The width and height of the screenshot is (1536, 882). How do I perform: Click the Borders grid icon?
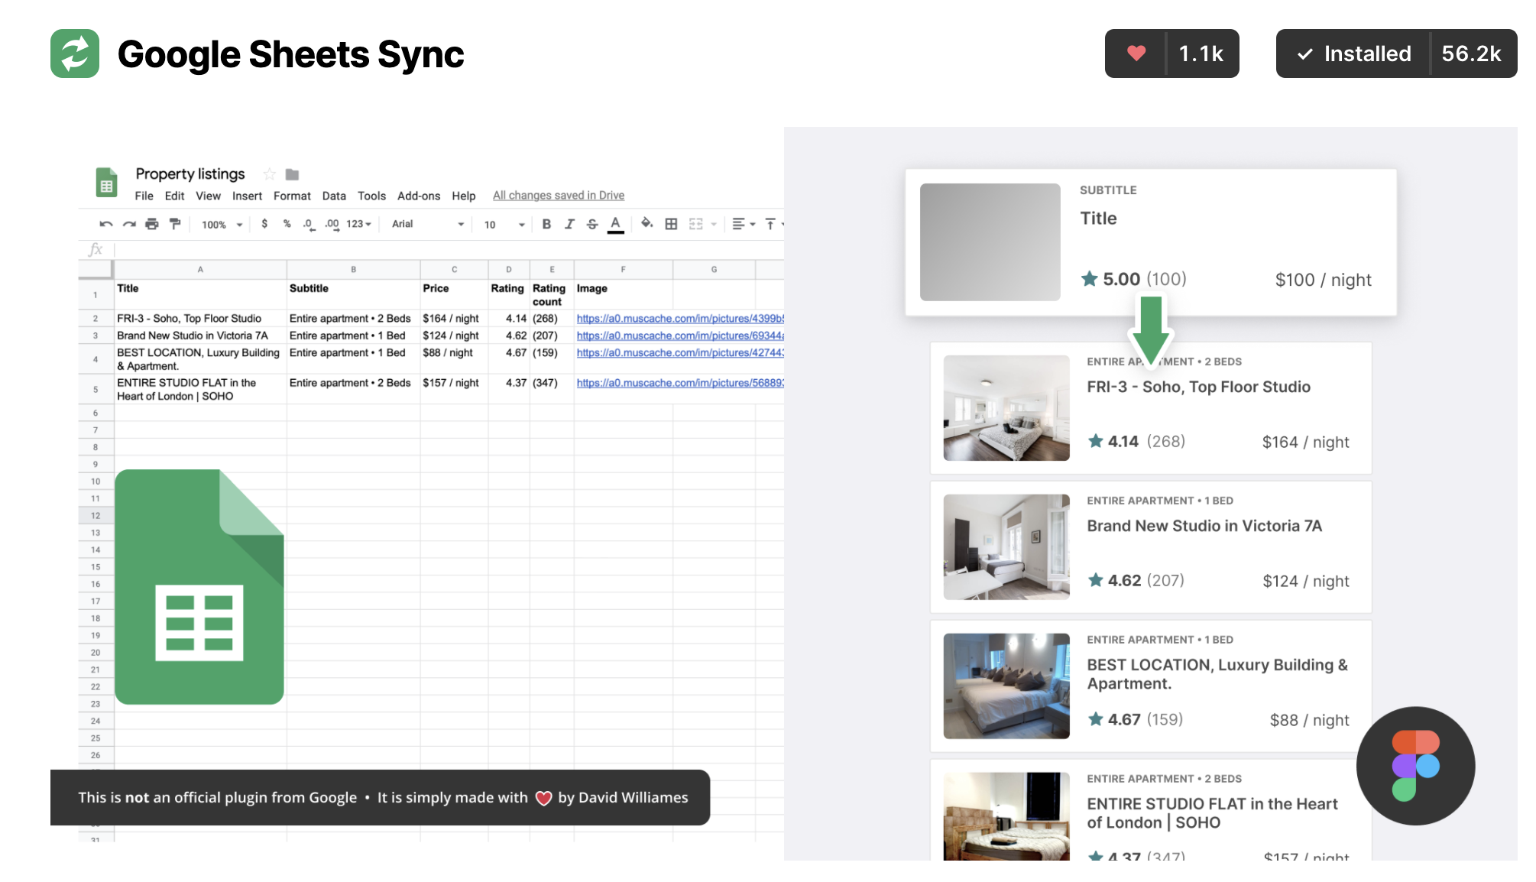[671, 224]
